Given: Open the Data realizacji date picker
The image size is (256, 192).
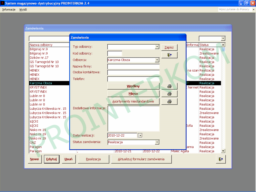Looking at the screenshot, I should [x=140, y=135].
